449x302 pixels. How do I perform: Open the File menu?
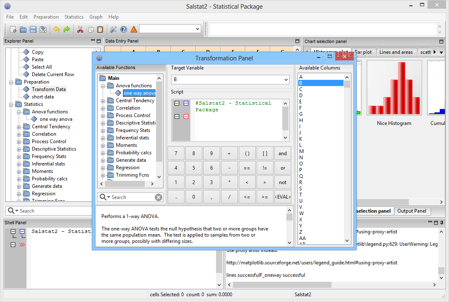coord(10,17)
